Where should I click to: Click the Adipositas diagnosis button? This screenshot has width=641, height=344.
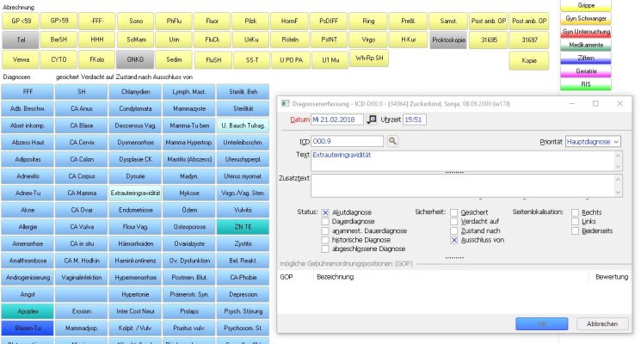coord(28,159)
